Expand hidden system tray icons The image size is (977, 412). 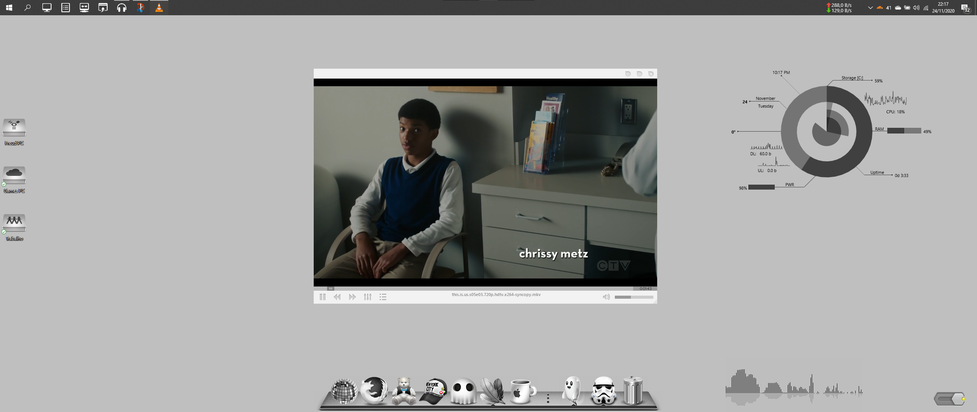(x=870, y=8)
